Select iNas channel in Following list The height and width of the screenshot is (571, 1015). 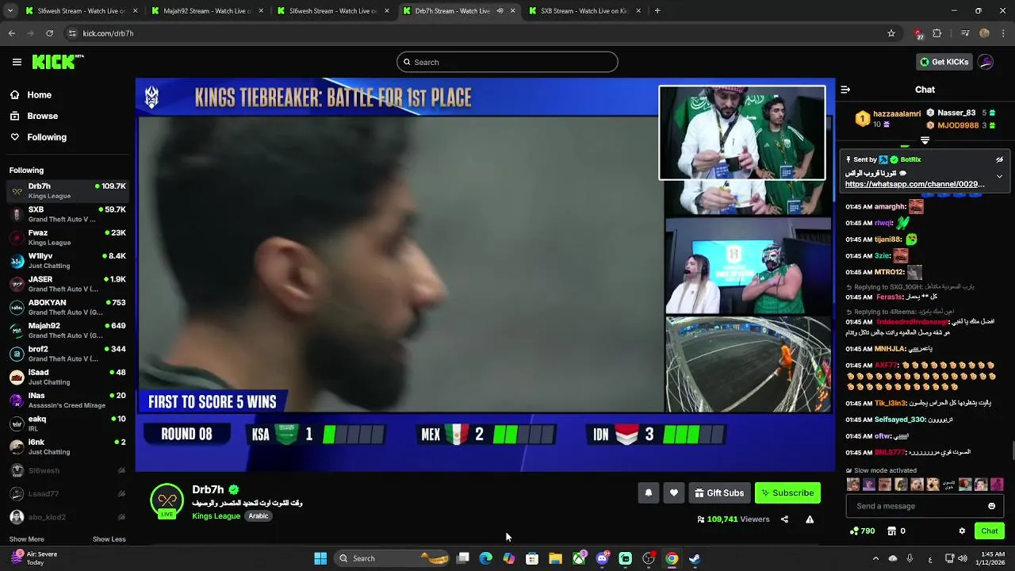pyautogui.click(x=67, y=400)
